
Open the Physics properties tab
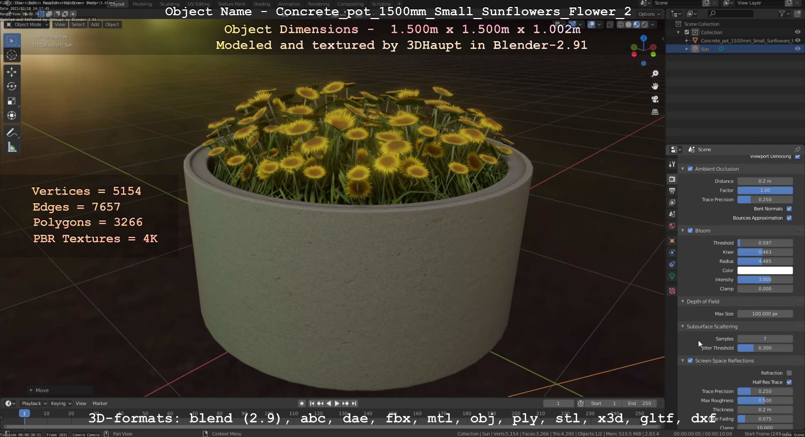coord(672,252)
